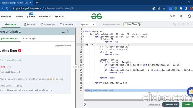Image resolution: width=193 pixels, height=108 pixels.
Task: Switch to the Problem tab
Action: [11, 24]
